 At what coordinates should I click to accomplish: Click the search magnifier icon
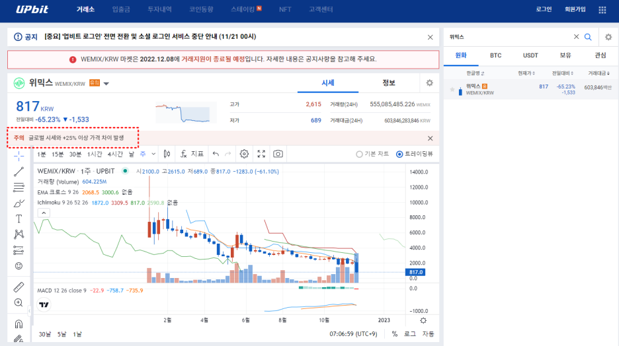[x=588, y=37]
